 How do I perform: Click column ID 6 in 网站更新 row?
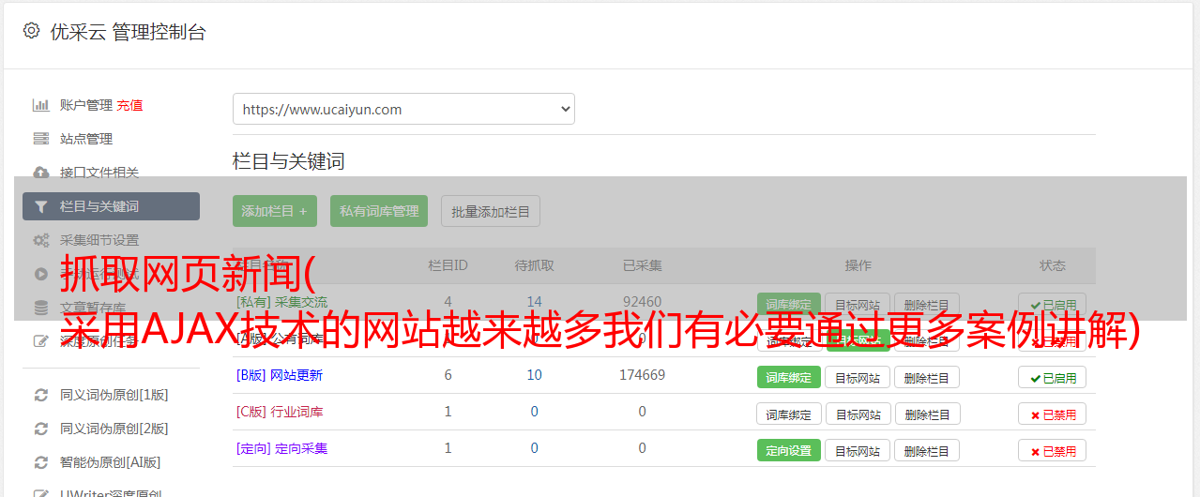[448, 375]
